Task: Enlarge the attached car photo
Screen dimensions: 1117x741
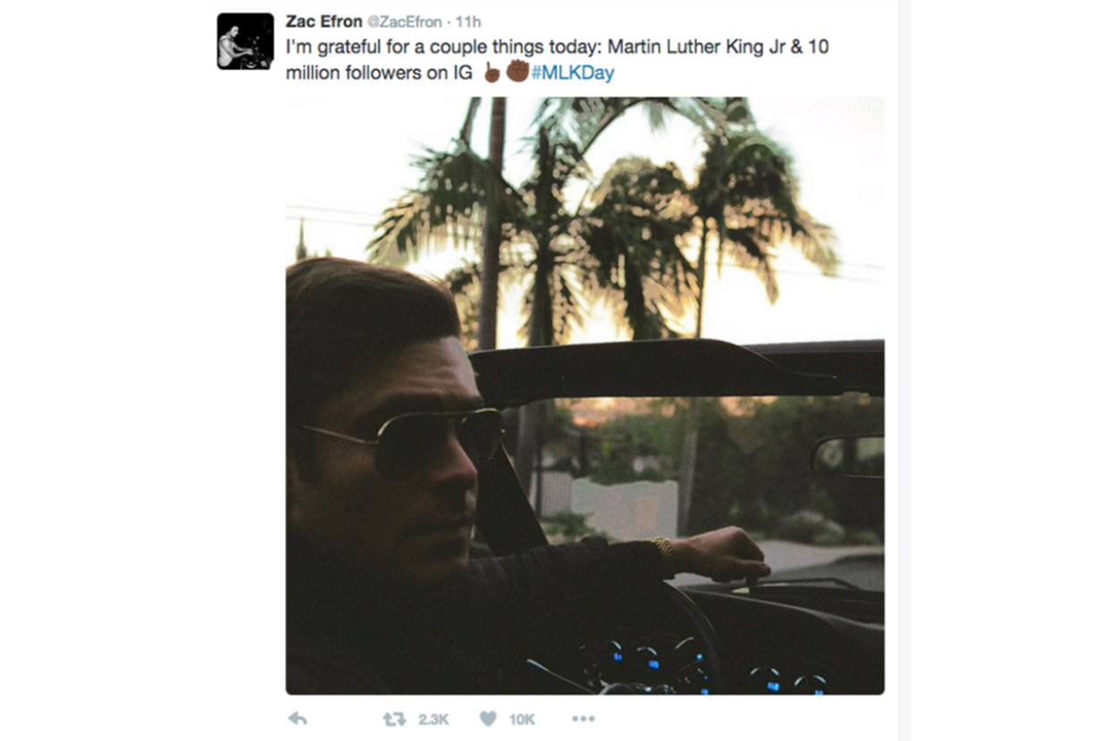Action: pos(585,395)
